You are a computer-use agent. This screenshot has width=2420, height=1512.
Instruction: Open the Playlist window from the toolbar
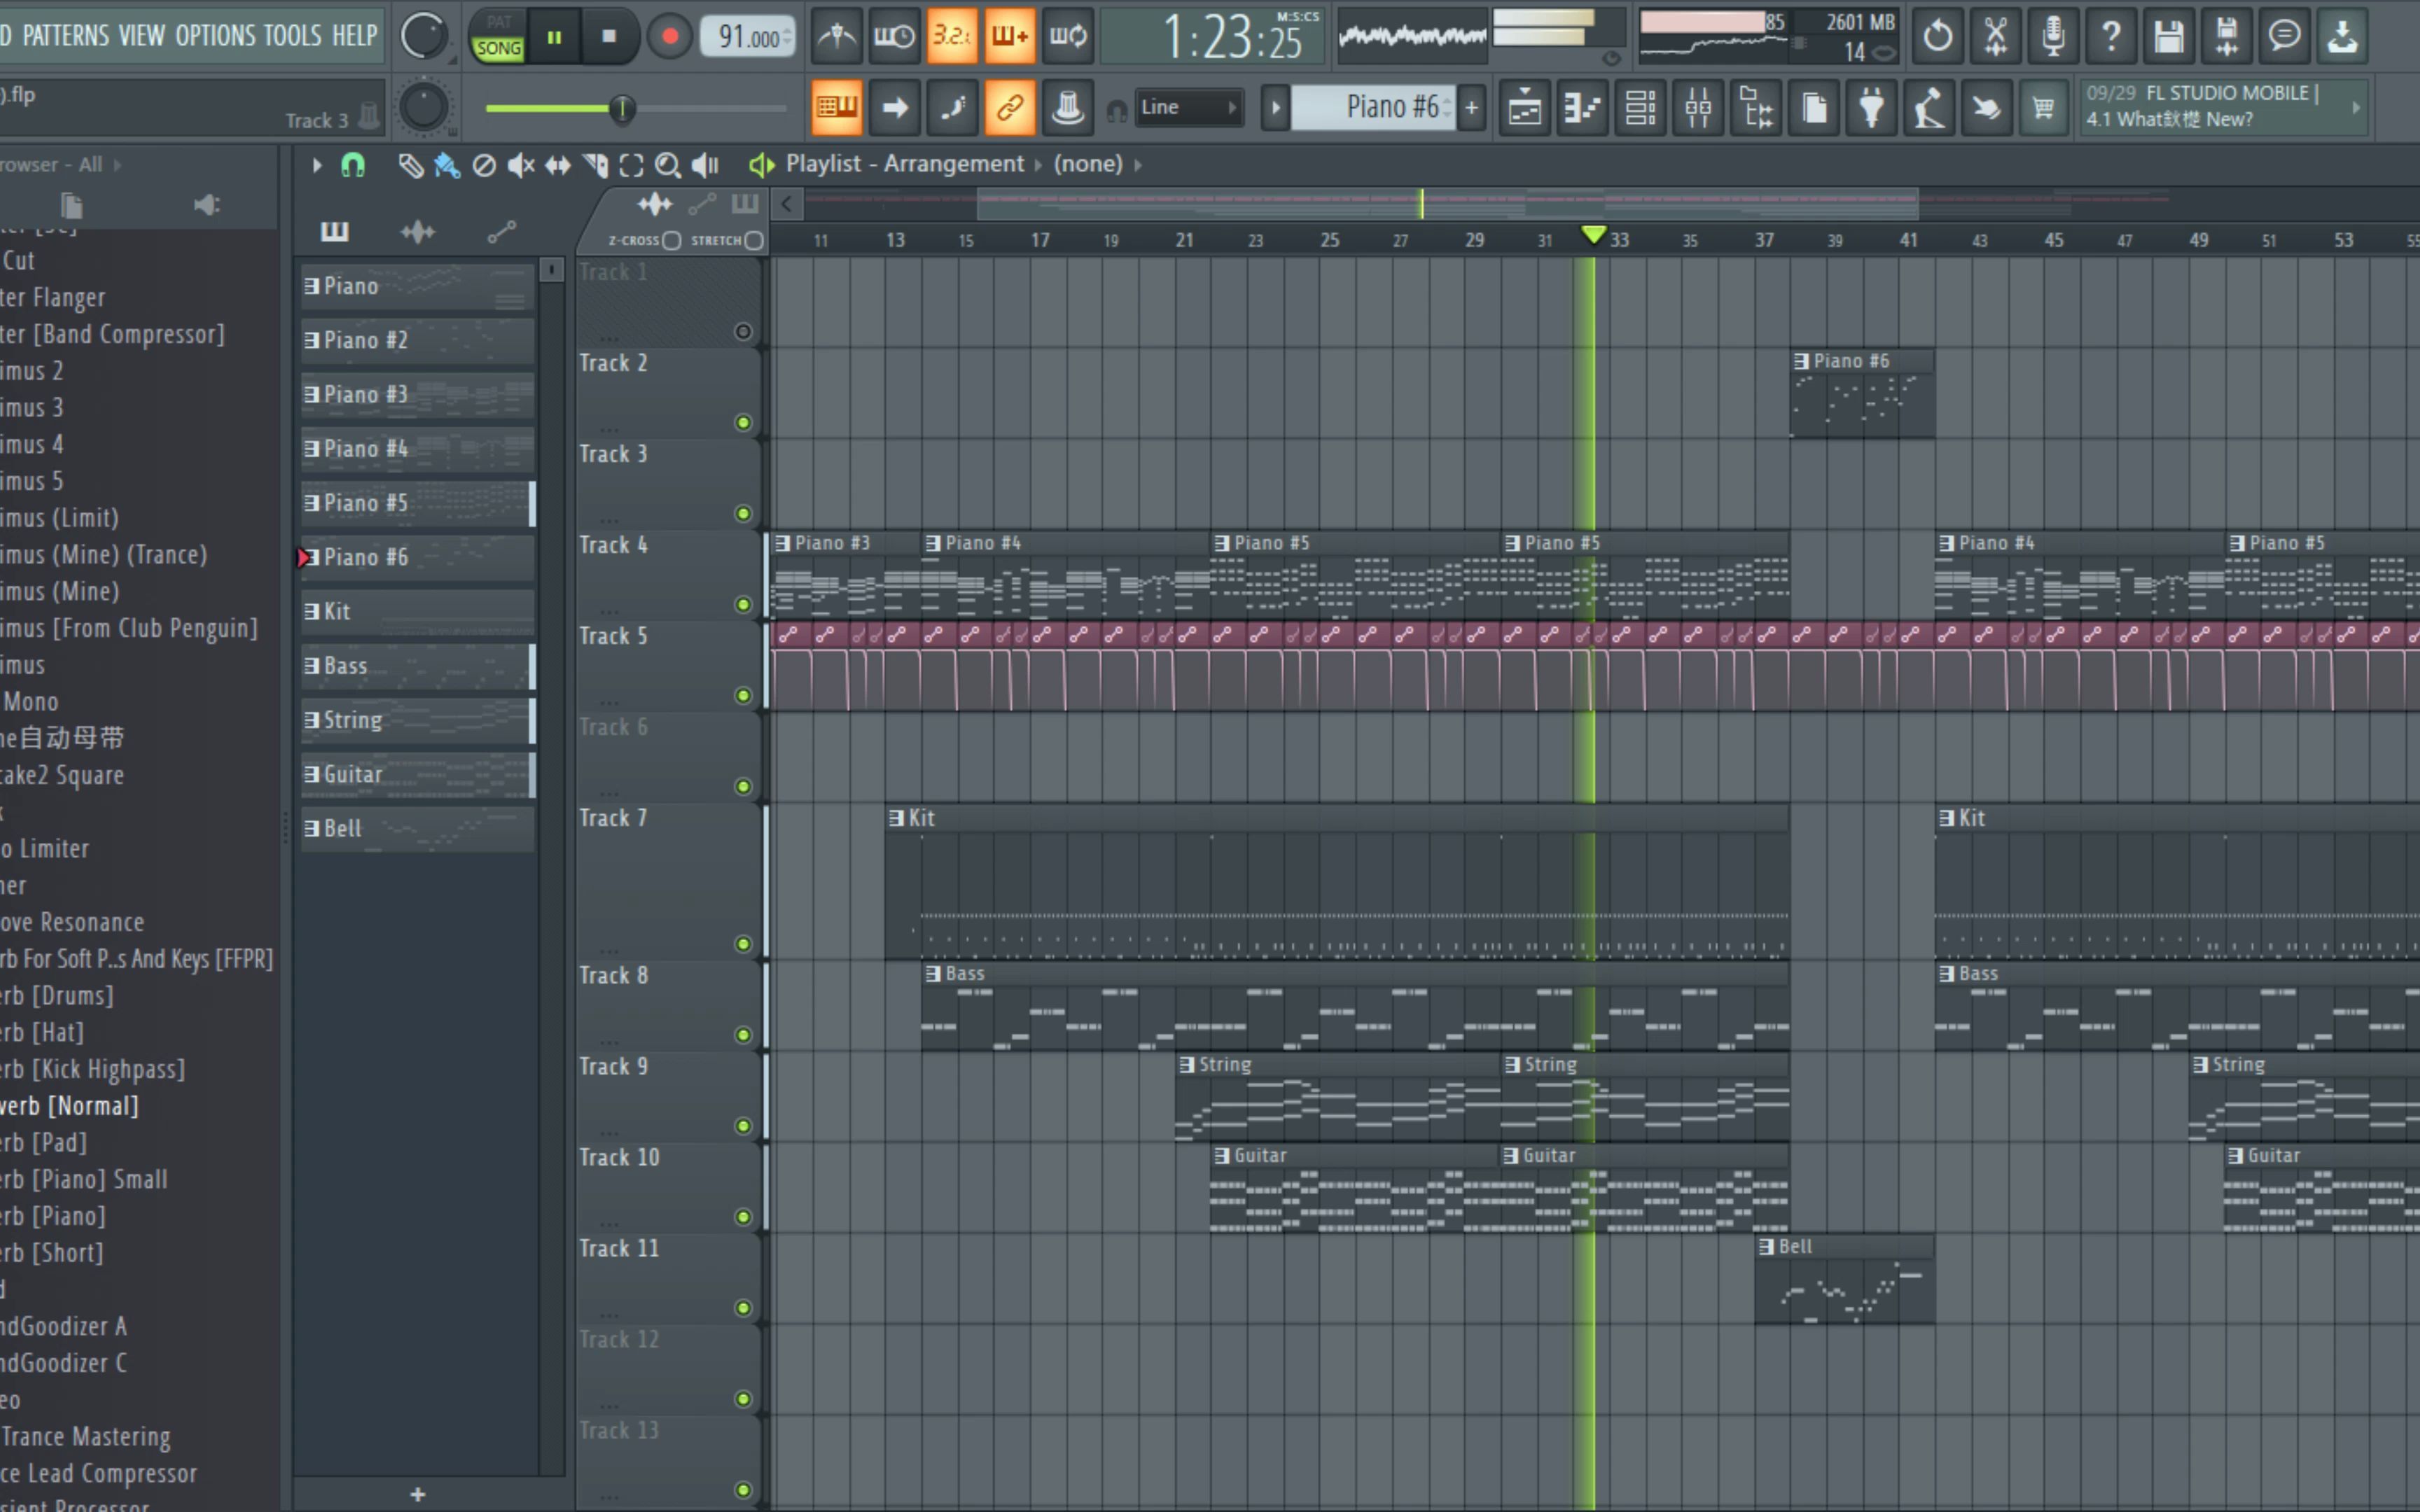1524,107
